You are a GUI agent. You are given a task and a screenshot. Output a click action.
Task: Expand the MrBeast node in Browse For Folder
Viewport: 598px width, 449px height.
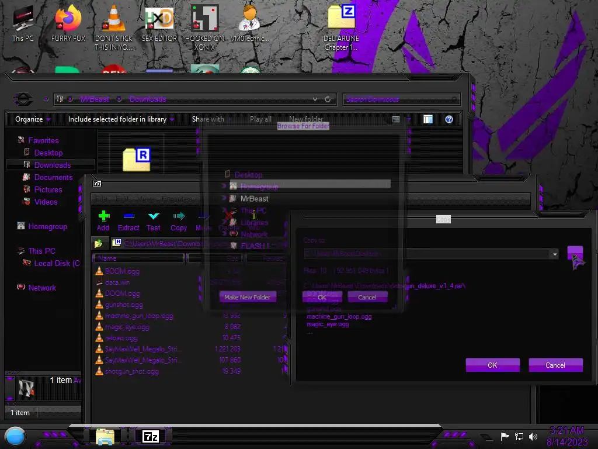coord(224,199)
